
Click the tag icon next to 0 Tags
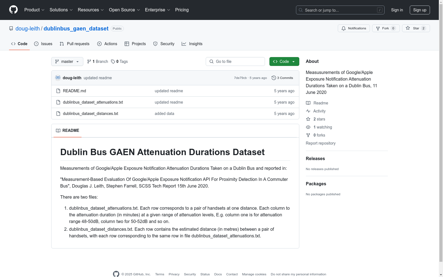[x=113, y=61]
